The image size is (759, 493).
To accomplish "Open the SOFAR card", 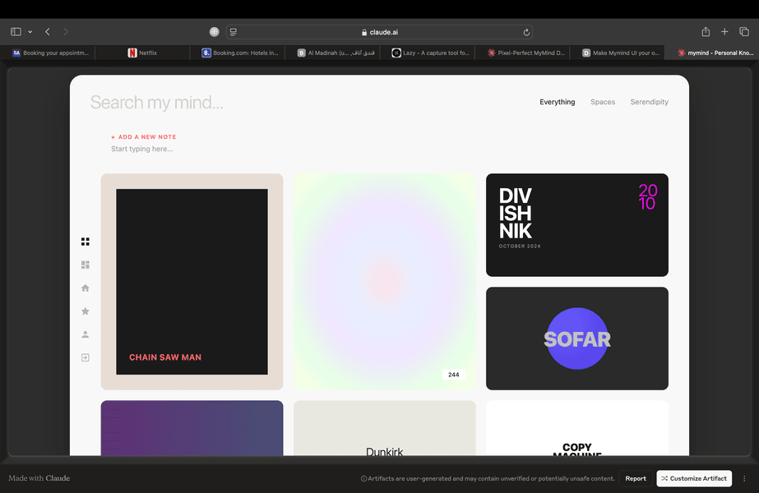I will (x=577, y=339).
